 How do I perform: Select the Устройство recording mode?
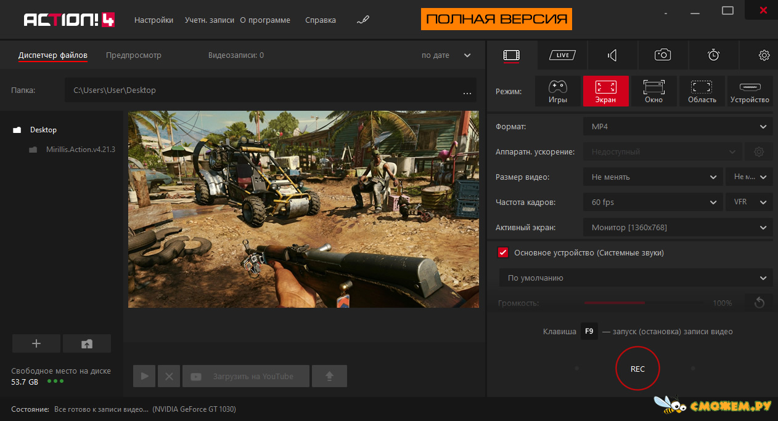pyautogui.click(x=750, y=91)
